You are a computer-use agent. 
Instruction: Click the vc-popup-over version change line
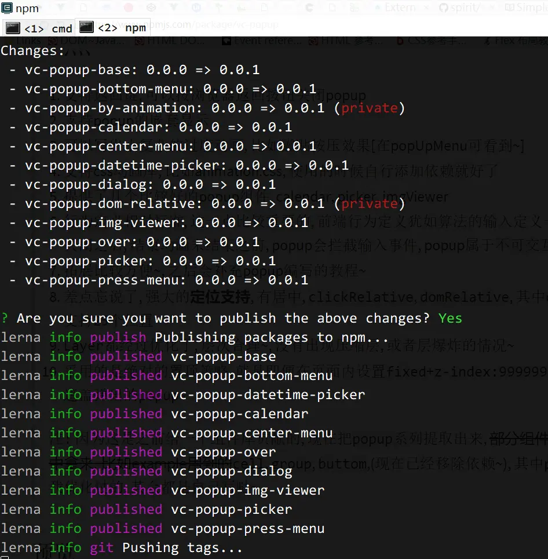(x=136, y=242)
